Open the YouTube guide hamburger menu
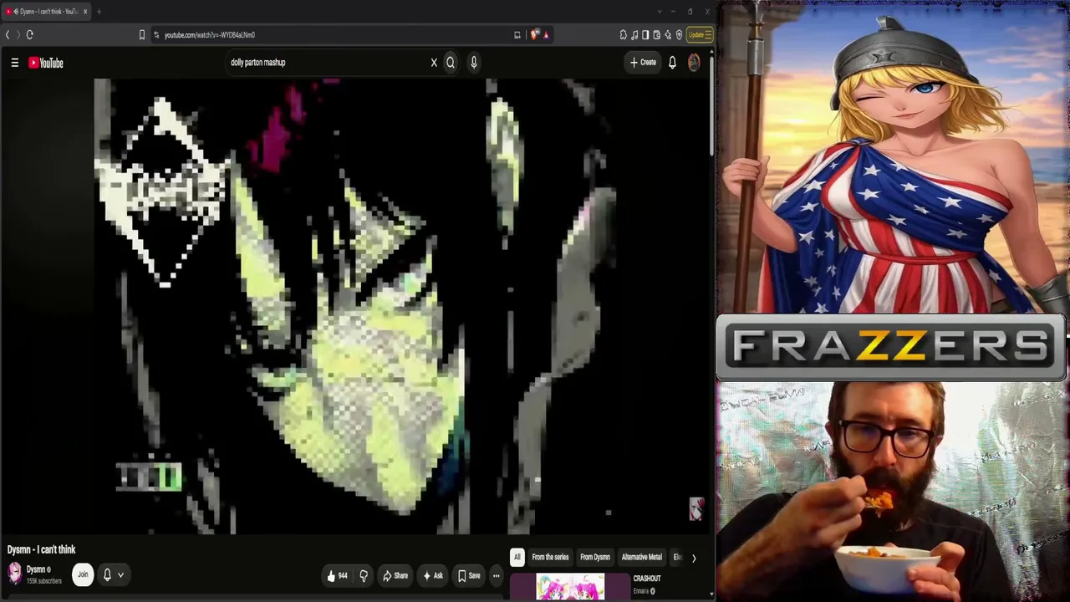 (14, 63)
